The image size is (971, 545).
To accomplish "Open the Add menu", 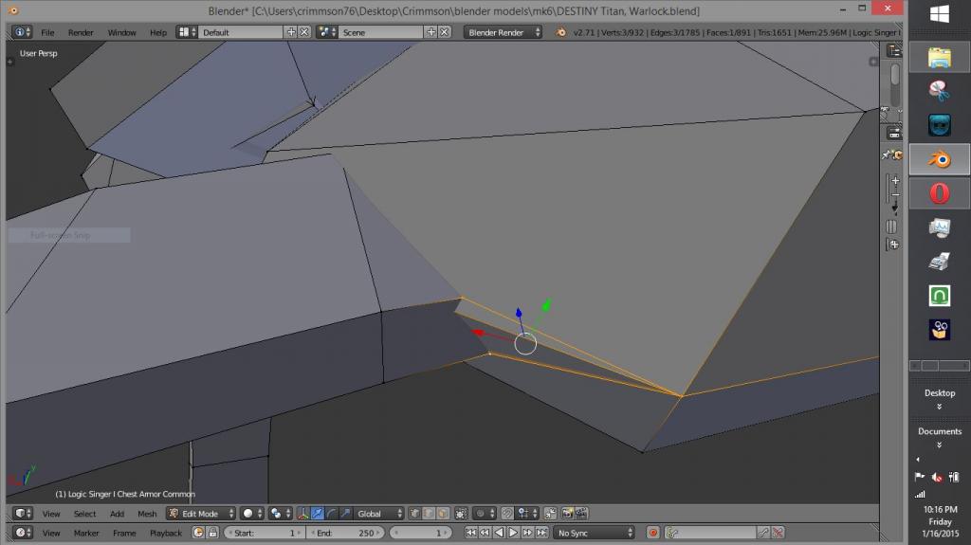I will [x=117, y=514].
